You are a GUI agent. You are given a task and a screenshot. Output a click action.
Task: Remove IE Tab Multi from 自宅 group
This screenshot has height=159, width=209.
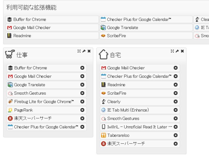click(x=176, y=110)
